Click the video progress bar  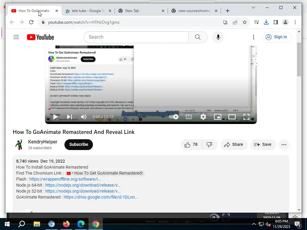pos(151,109)
